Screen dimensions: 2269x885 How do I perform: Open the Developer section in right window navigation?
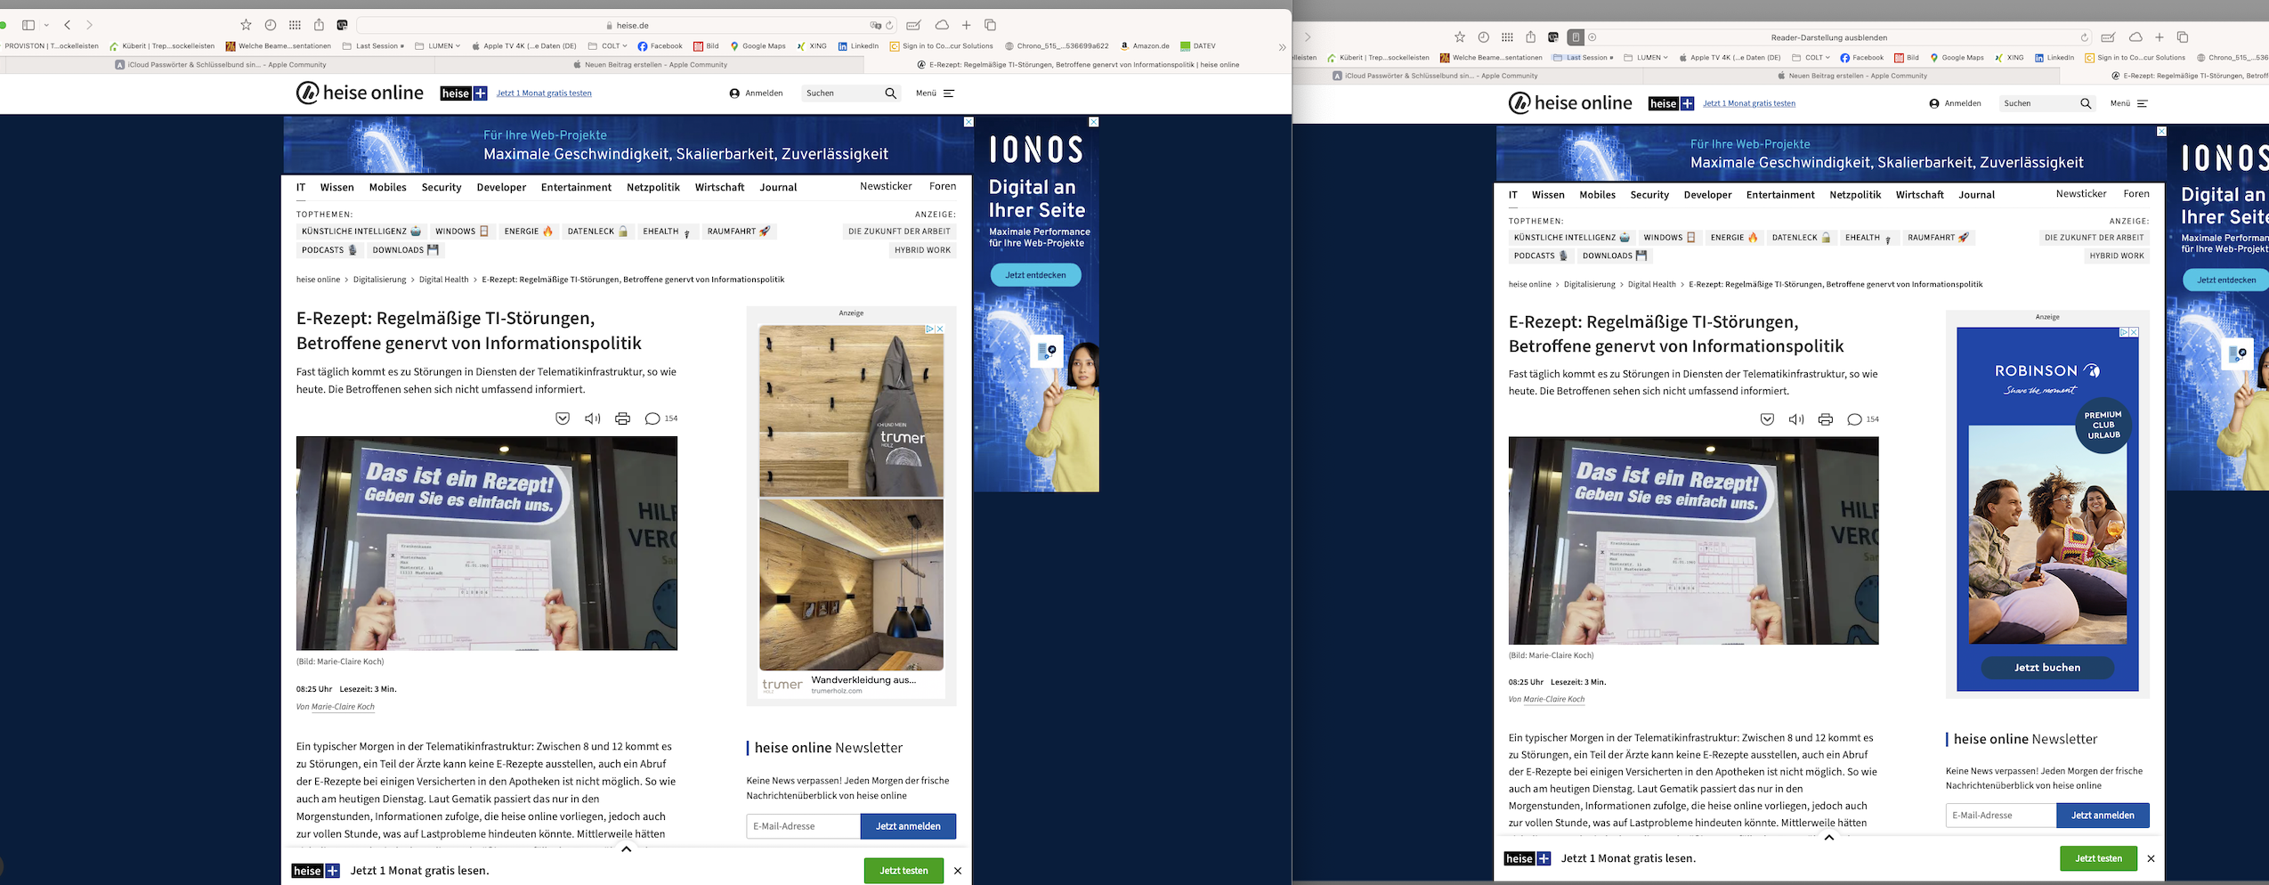pyautogui.click(x=1707, y=195)
